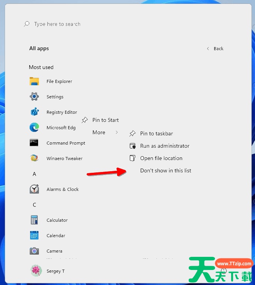Click the Registry Editor label
The image size is (255, 285).
(62, 112)
